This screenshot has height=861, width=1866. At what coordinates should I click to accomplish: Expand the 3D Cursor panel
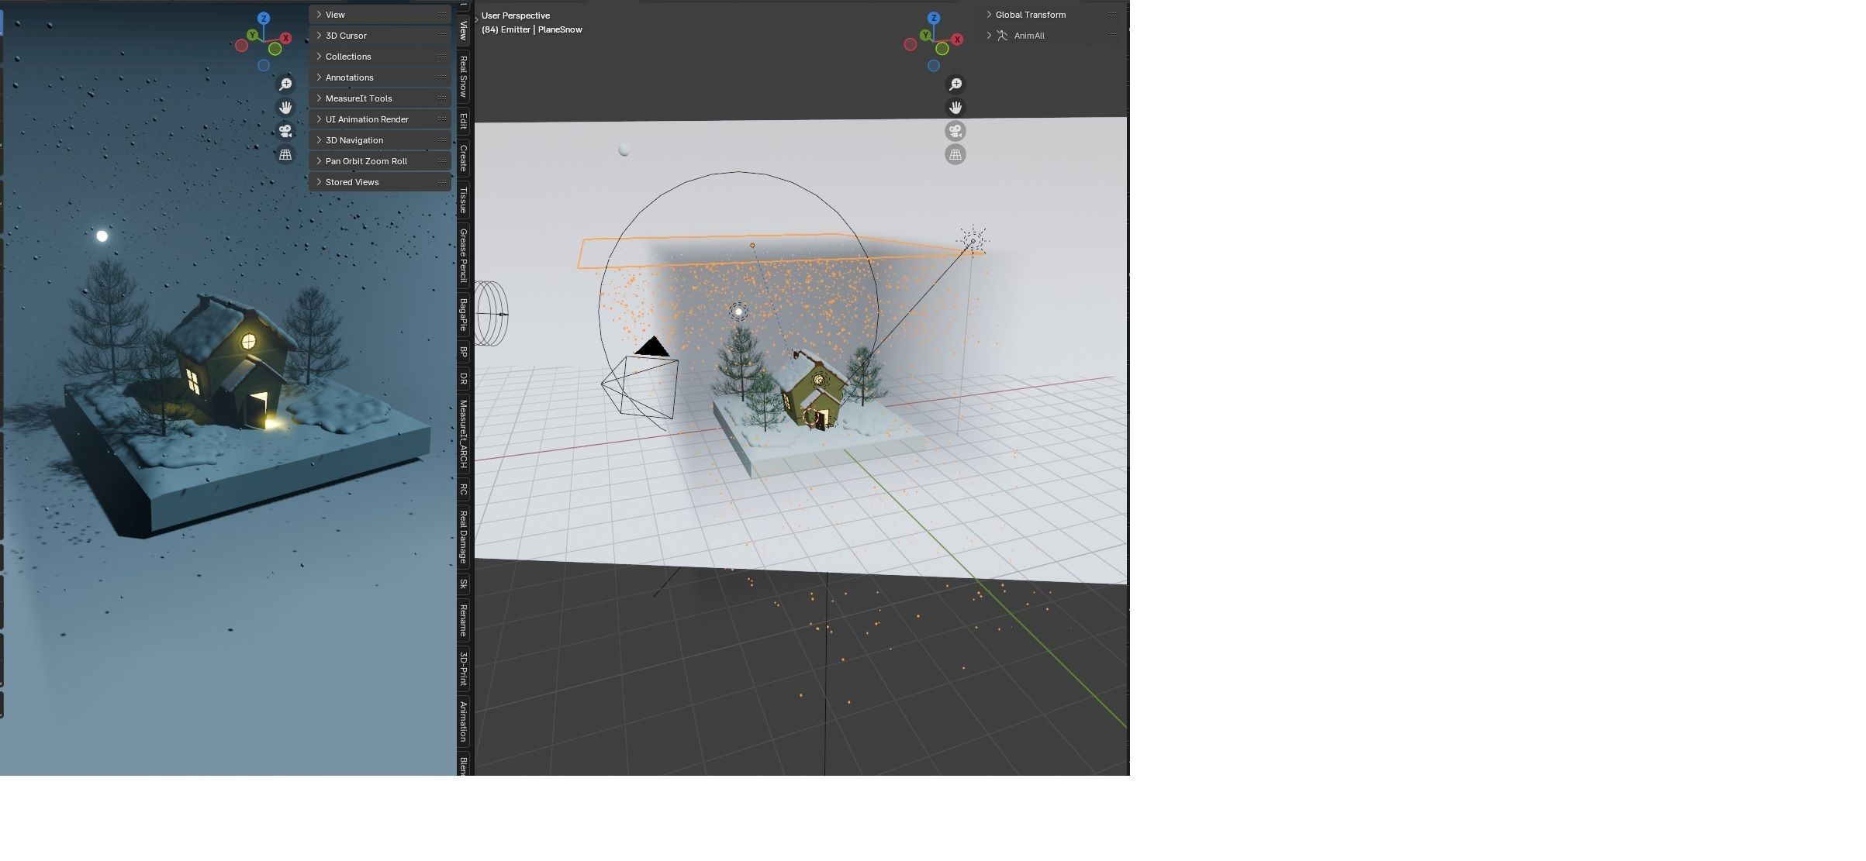coord(346,36)
